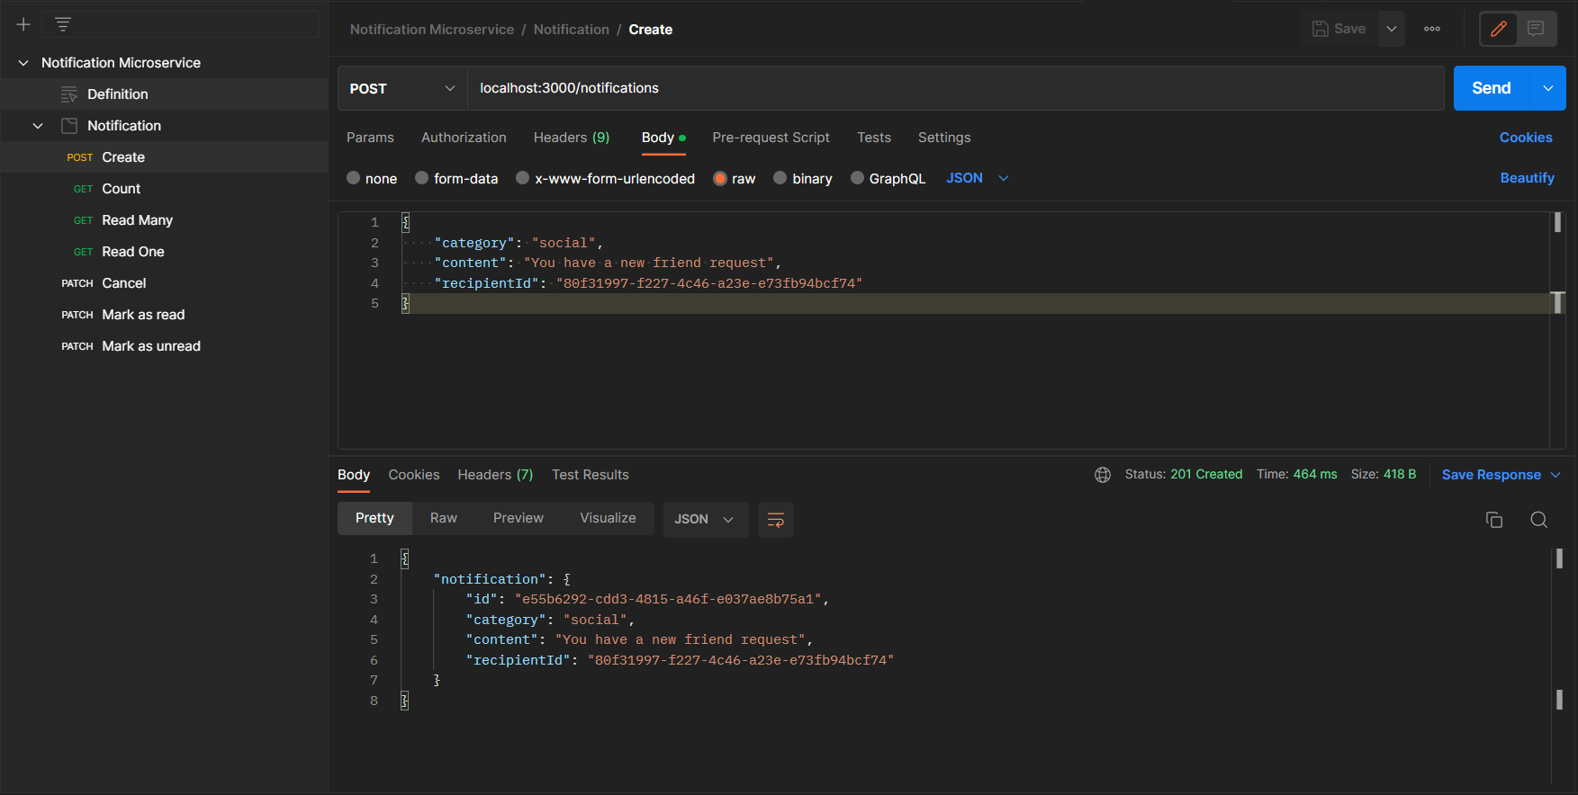Select the none body type
This screenshot has height=795, width=1578.
coord(354,178)
